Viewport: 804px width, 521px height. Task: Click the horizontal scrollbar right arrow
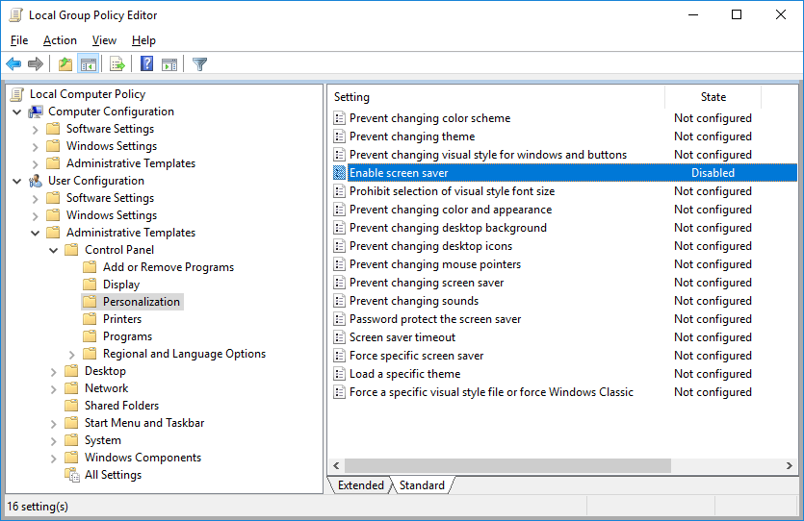click(790, 465)
